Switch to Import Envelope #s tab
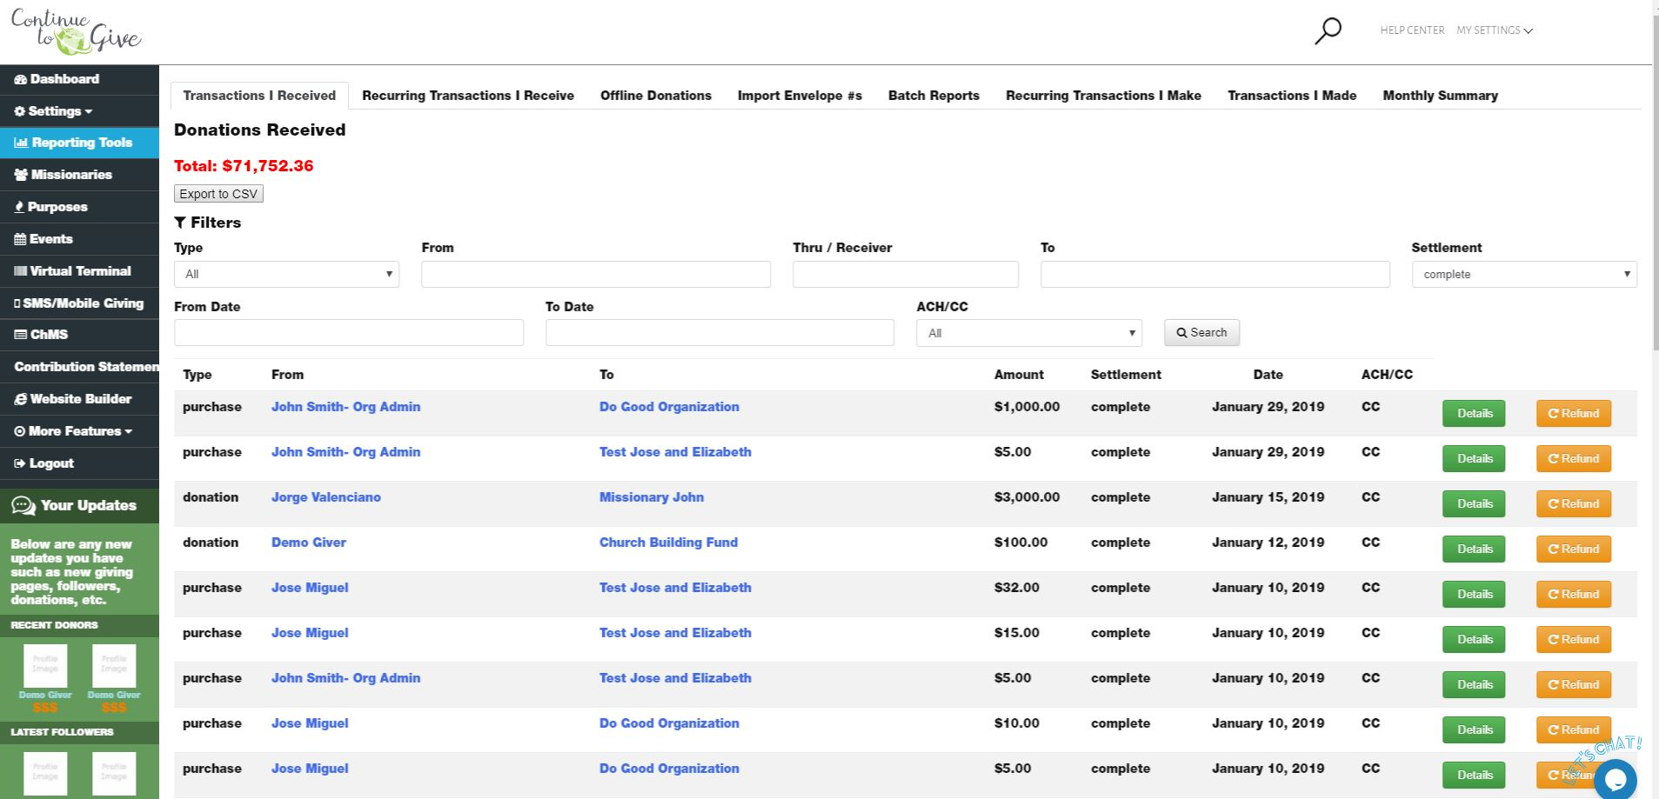This screenshot has height=799, width=1659. 799,96
